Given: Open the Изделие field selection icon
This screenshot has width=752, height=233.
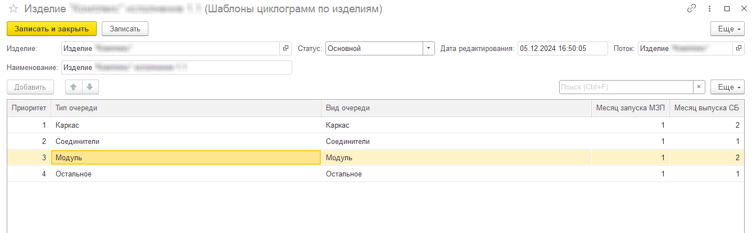Looking at the screenshot, I should [x=286, y=49].
